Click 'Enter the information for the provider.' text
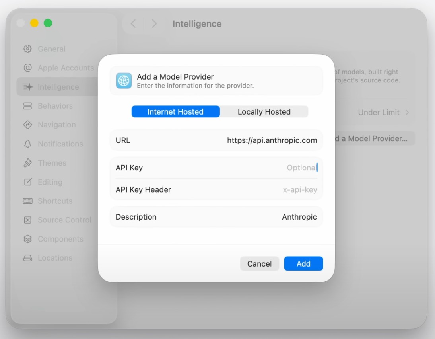Image resolution: width=435 pixels, height=339 pixels. [195, 86]
